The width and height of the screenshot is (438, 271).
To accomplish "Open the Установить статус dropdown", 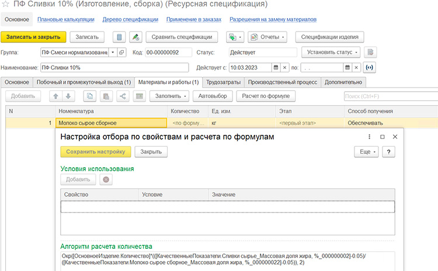I will (331, 52).
